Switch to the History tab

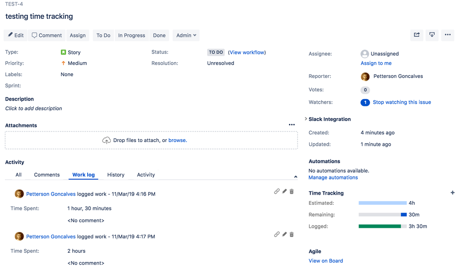(x=115, y=175)
